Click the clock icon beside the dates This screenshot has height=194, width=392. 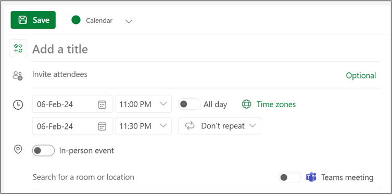click(x=18, y=105)
